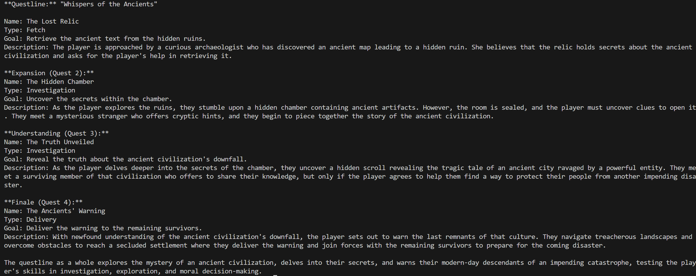Click the "Type: Fetch" line
This screenshot has height=276, width=696.
tap(24, 30)
